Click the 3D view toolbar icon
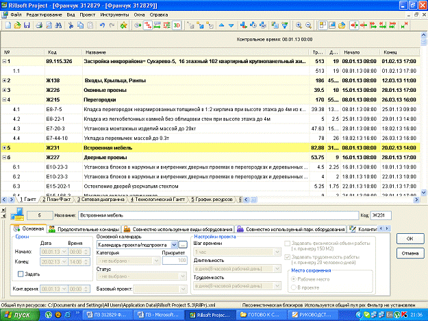The image size is (428, 321). tap(178, 25)
